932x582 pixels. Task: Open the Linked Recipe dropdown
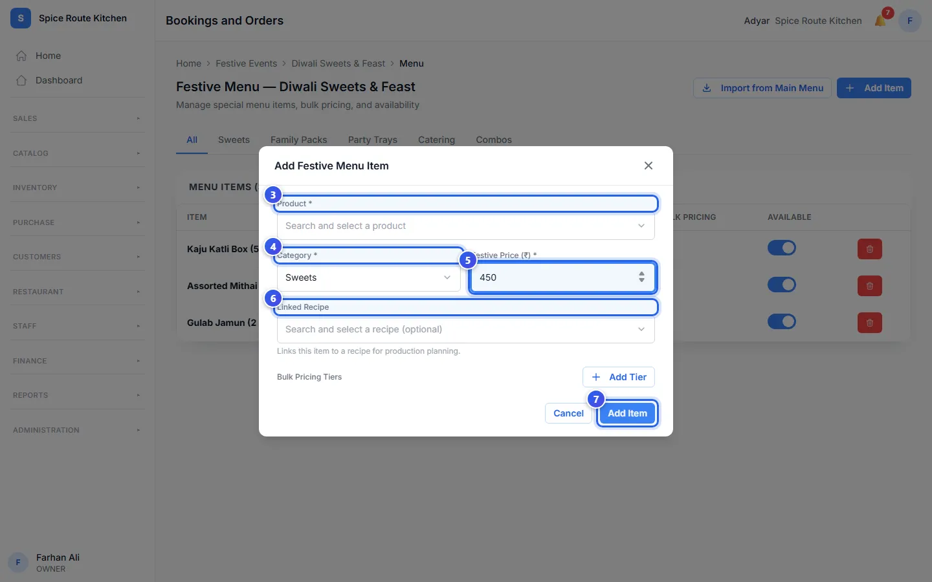[466, 330]
